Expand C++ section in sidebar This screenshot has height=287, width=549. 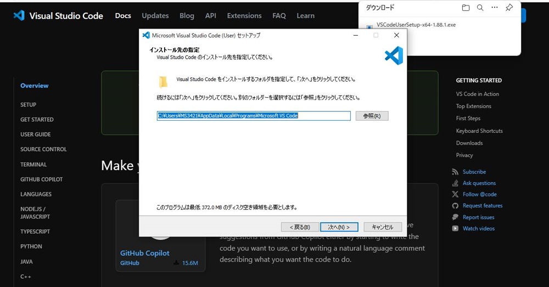tap(26, 277)
